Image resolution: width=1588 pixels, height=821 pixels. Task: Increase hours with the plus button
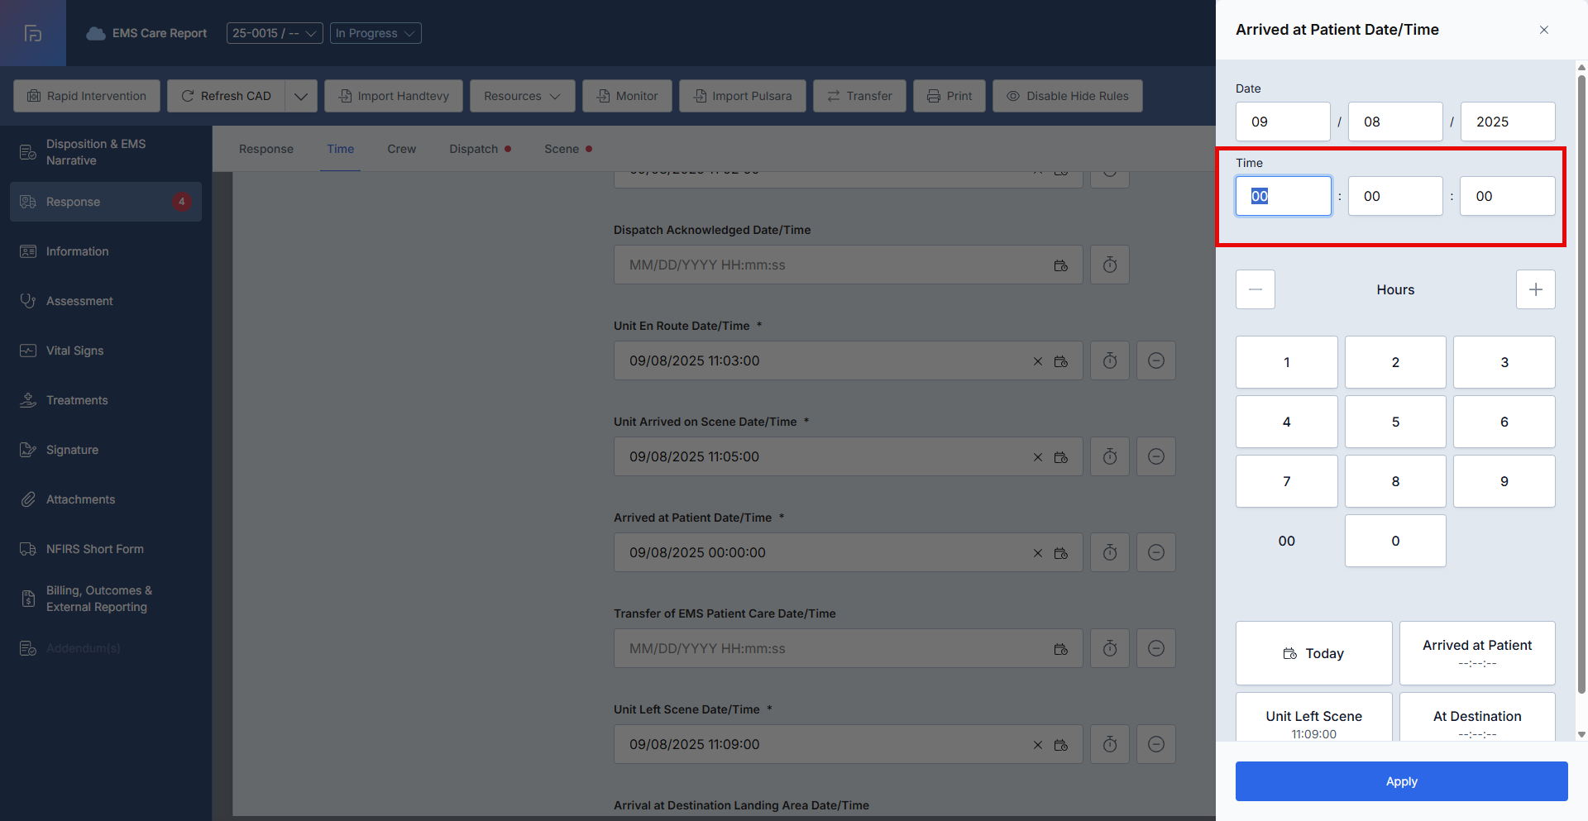tap(1535, 289)
